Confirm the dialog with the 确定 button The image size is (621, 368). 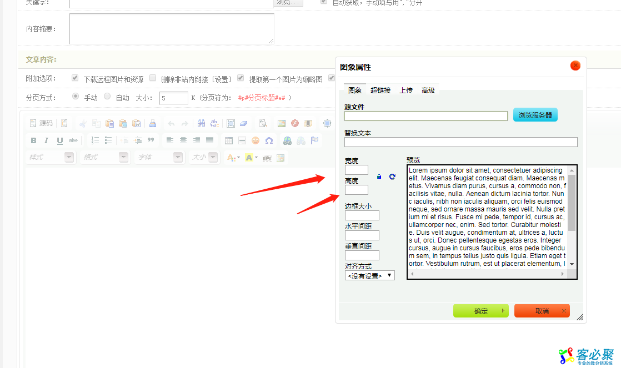click(x=481, y=311)
